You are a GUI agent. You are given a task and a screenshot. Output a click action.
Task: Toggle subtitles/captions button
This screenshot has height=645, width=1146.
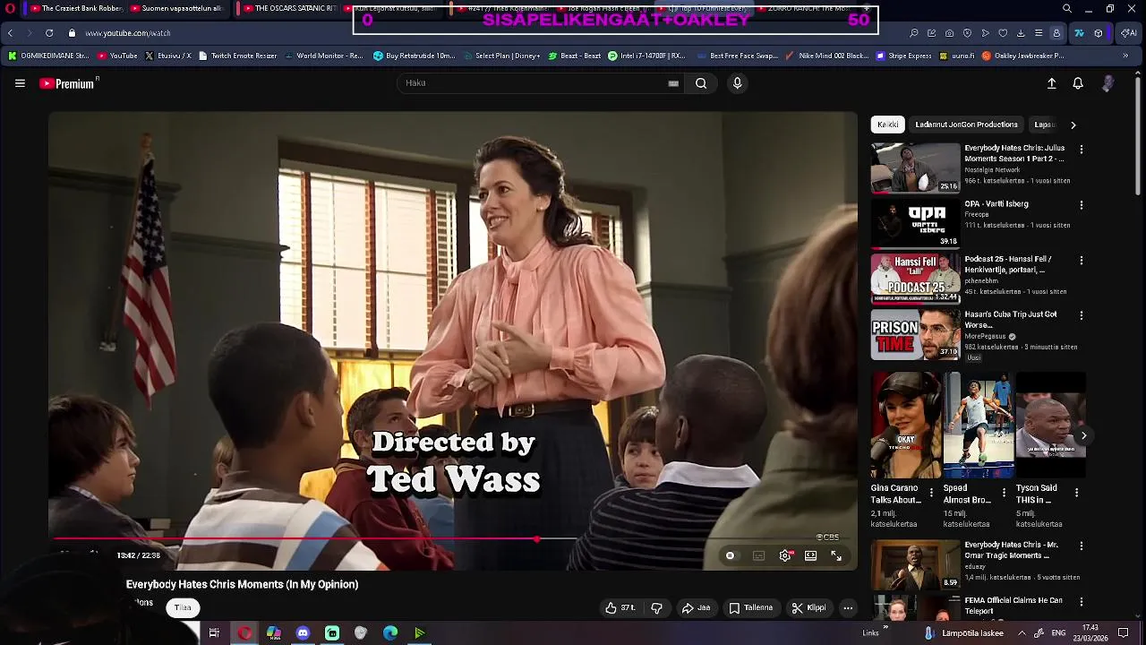click(x=758, y=555)
